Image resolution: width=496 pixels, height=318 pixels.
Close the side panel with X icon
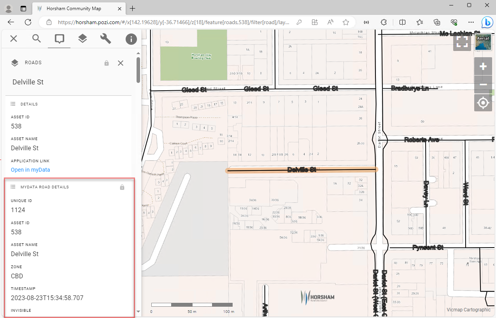point(14,39)
